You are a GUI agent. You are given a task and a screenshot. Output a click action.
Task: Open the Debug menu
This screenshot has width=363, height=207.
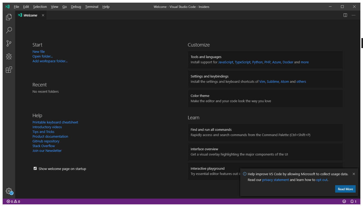[76, 7]
